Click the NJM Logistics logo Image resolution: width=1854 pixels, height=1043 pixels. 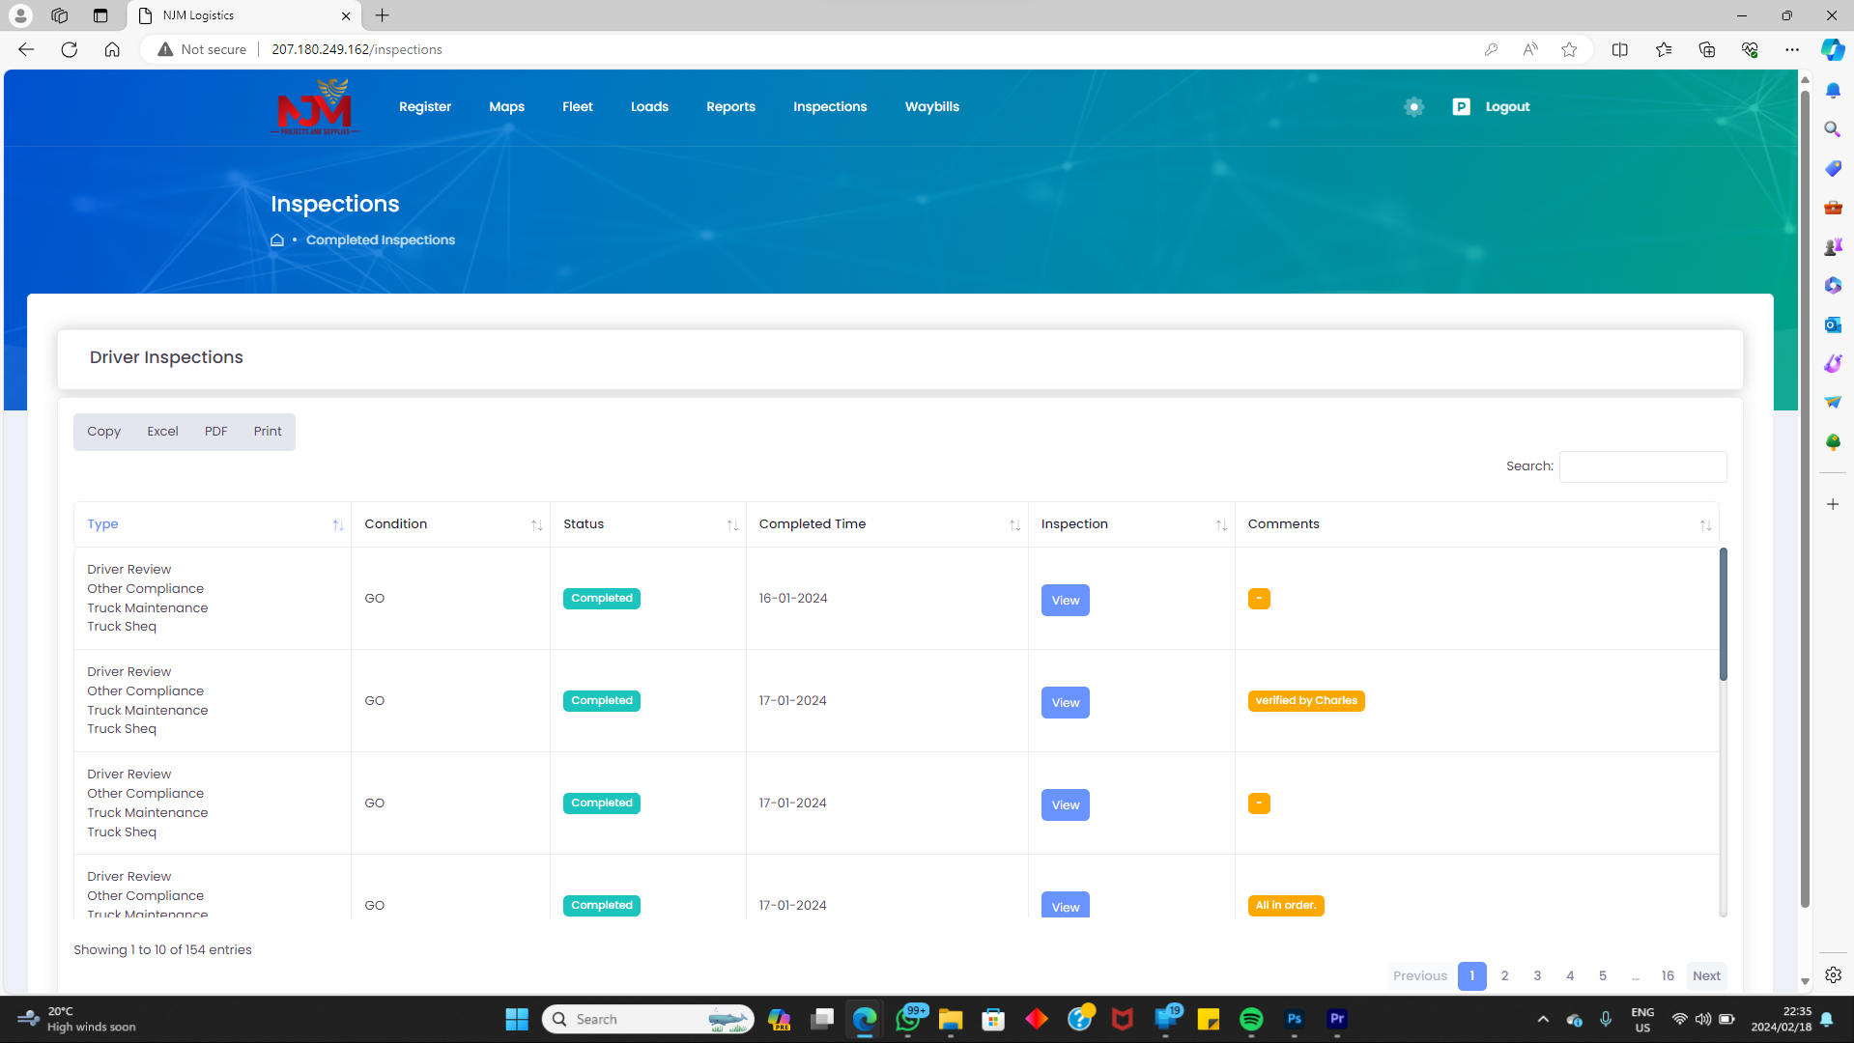315,107
